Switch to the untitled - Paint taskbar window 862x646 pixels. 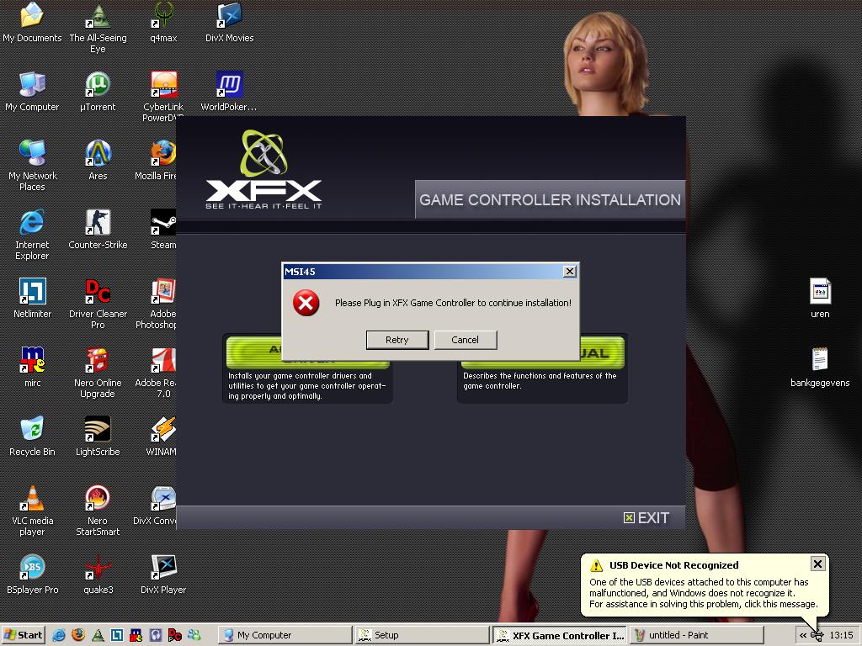coord(697,635)
